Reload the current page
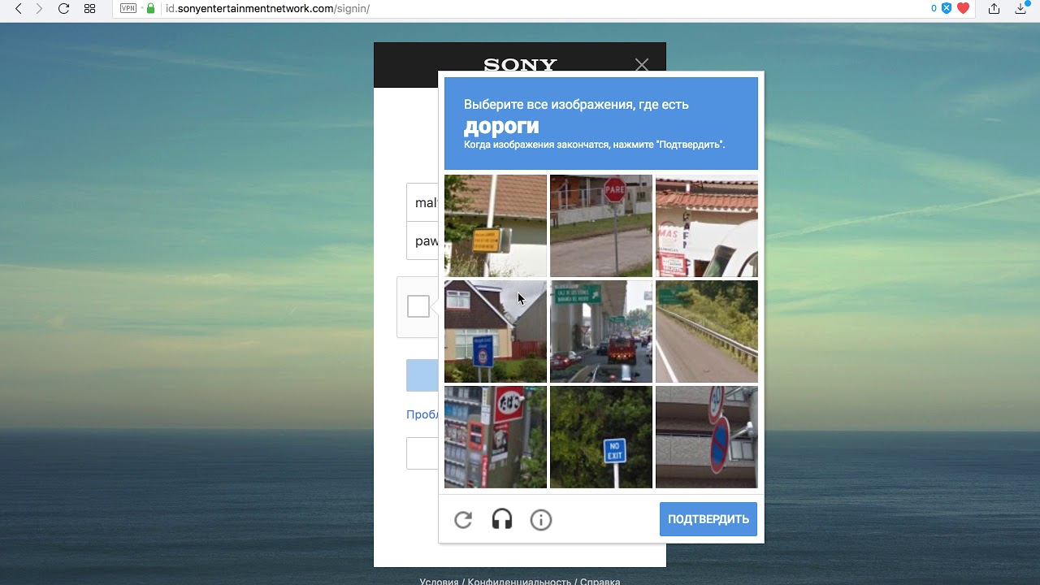The width and height of the screenshot is (1040, 585). tap(63, 9)
